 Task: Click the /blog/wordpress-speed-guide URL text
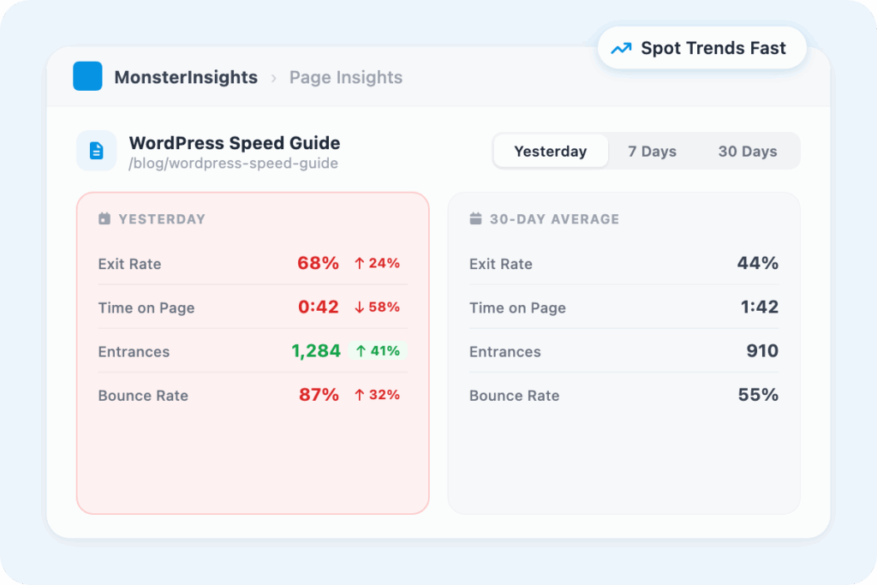point(233,164)
